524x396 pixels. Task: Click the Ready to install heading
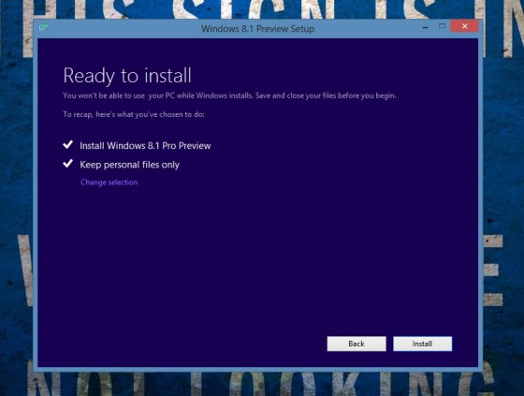pyautogui.click(x=127, y=75)
